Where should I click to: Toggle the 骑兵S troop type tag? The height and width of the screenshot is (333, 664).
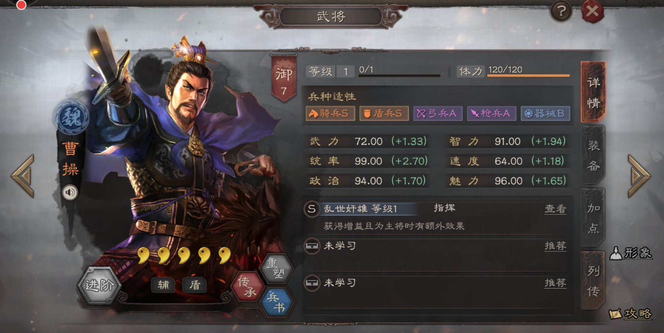tap(330, 113)
